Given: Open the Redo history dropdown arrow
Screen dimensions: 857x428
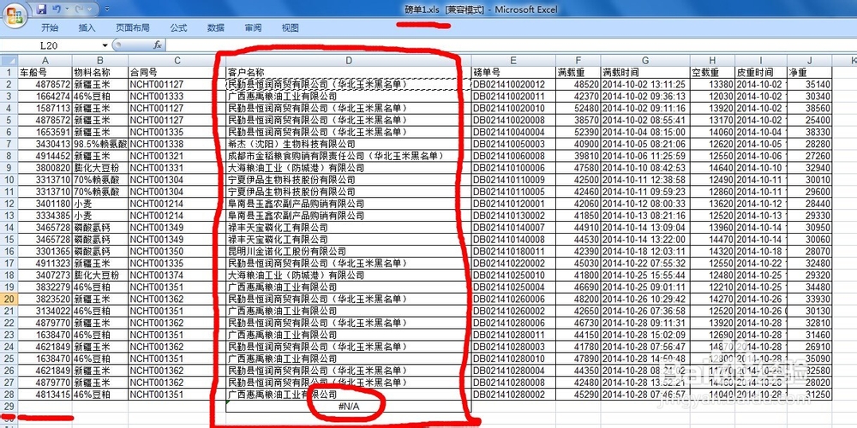Looking at the screenshot, I should click(x=89, y=9).
